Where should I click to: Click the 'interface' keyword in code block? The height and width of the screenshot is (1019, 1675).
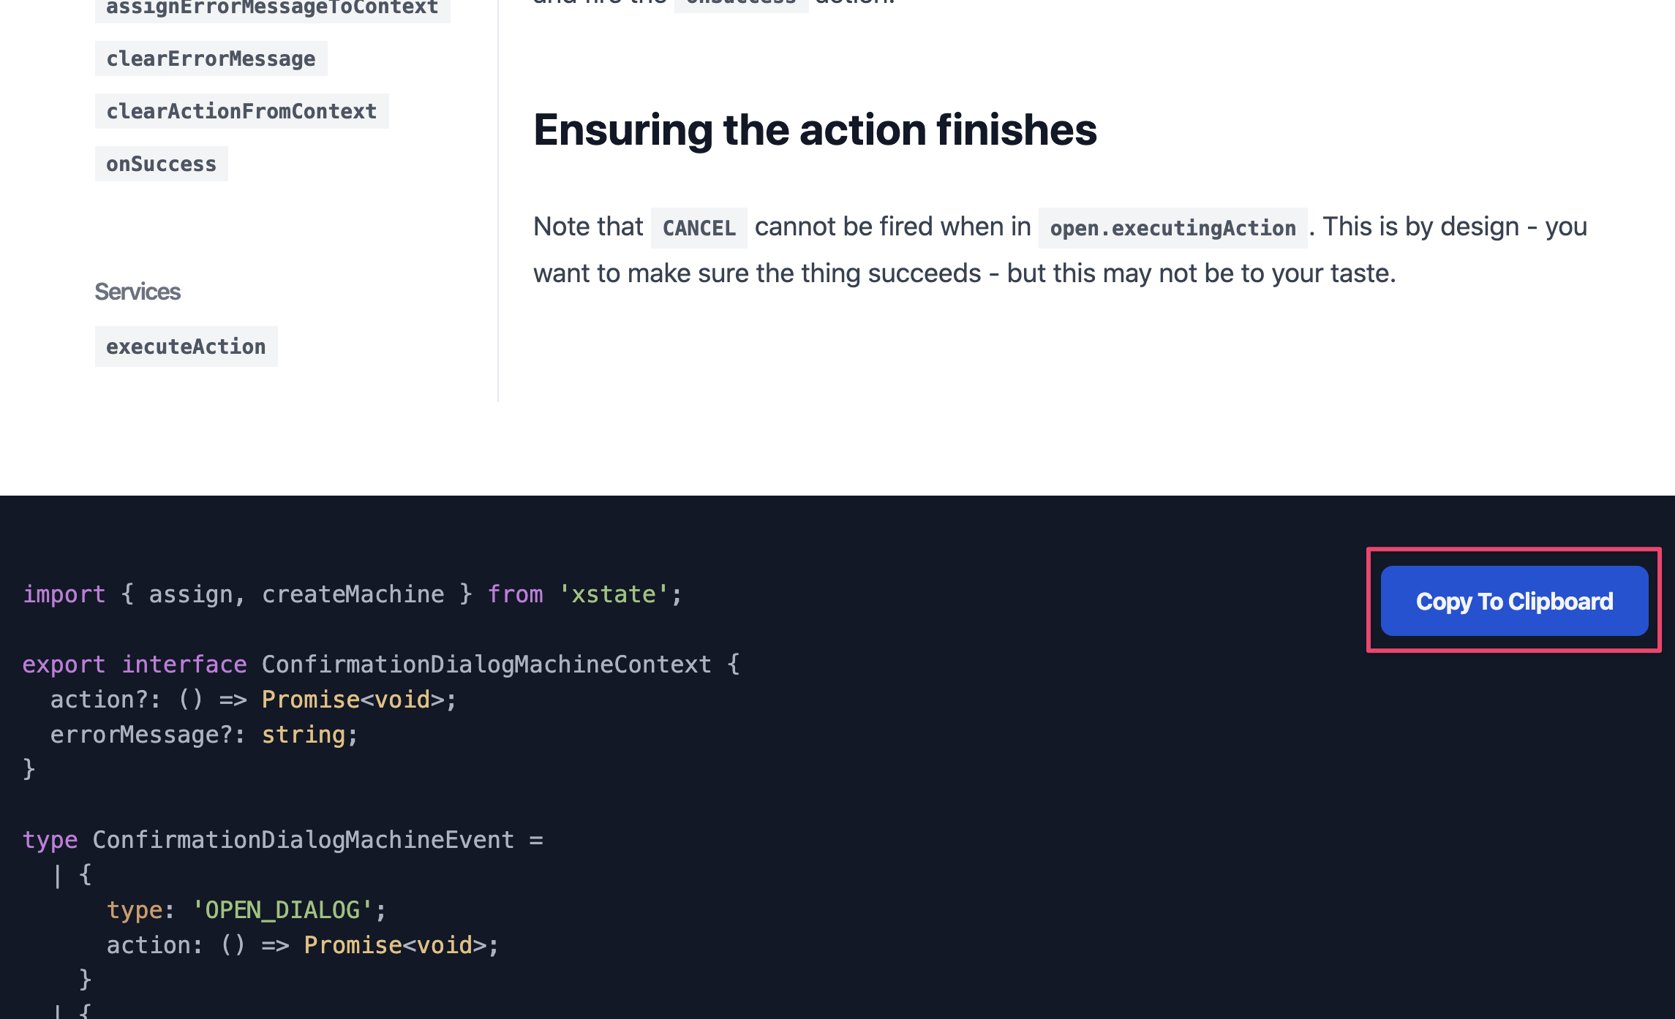click(x=184, y=664)
